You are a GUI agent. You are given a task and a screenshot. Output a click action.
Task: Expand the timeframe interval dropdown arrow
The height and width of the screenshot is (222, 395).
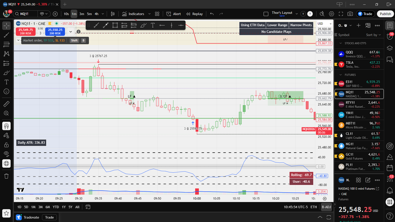(103, 14)
